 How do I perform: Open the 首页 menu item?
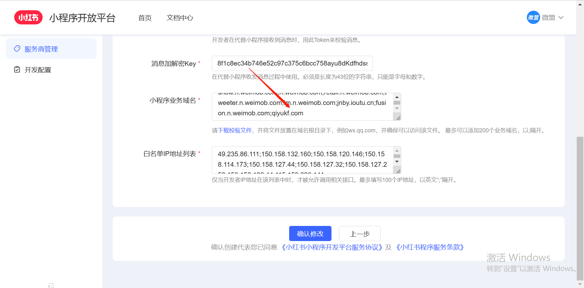pos(145,18)
